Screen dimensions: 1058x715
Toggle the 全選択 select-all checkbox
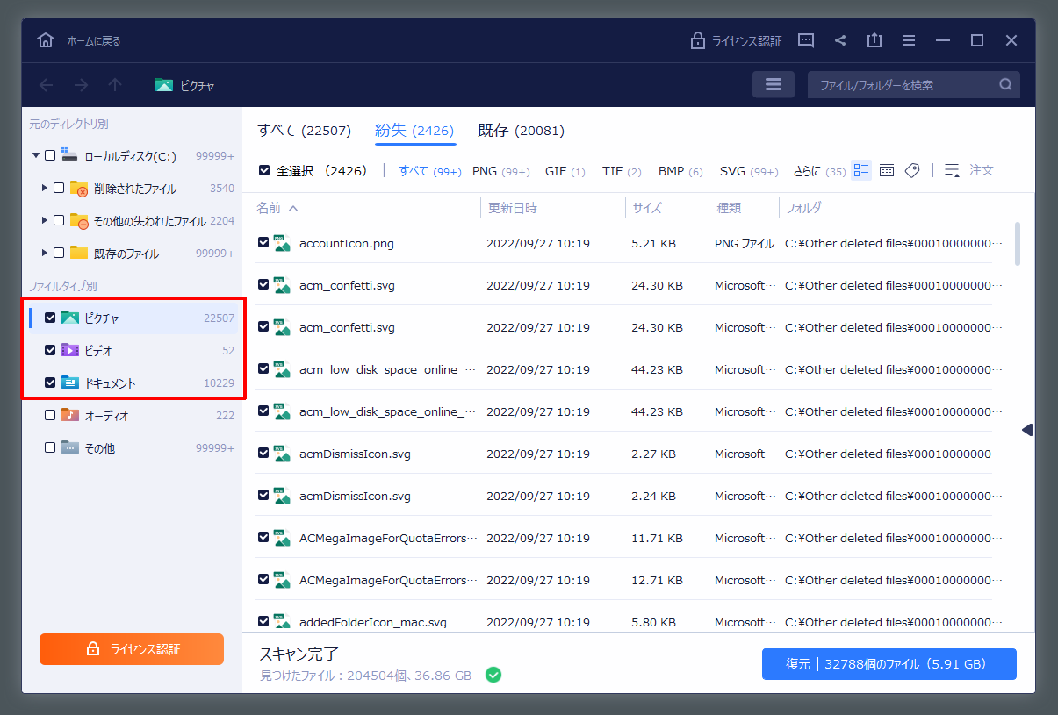264,171
